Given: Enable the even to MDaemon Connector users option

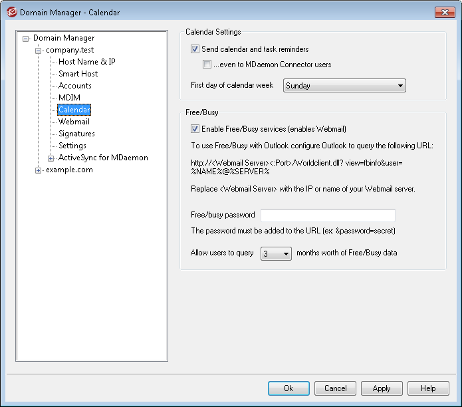Looking at the screenshot, I should 207,65.
